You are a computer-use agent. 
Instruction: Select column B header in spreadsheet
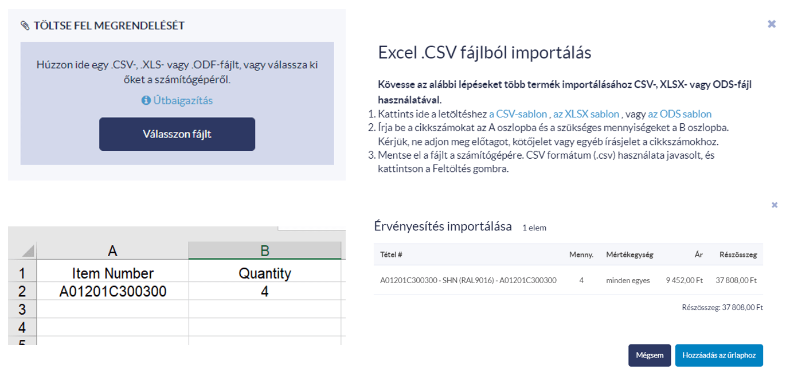265,250
